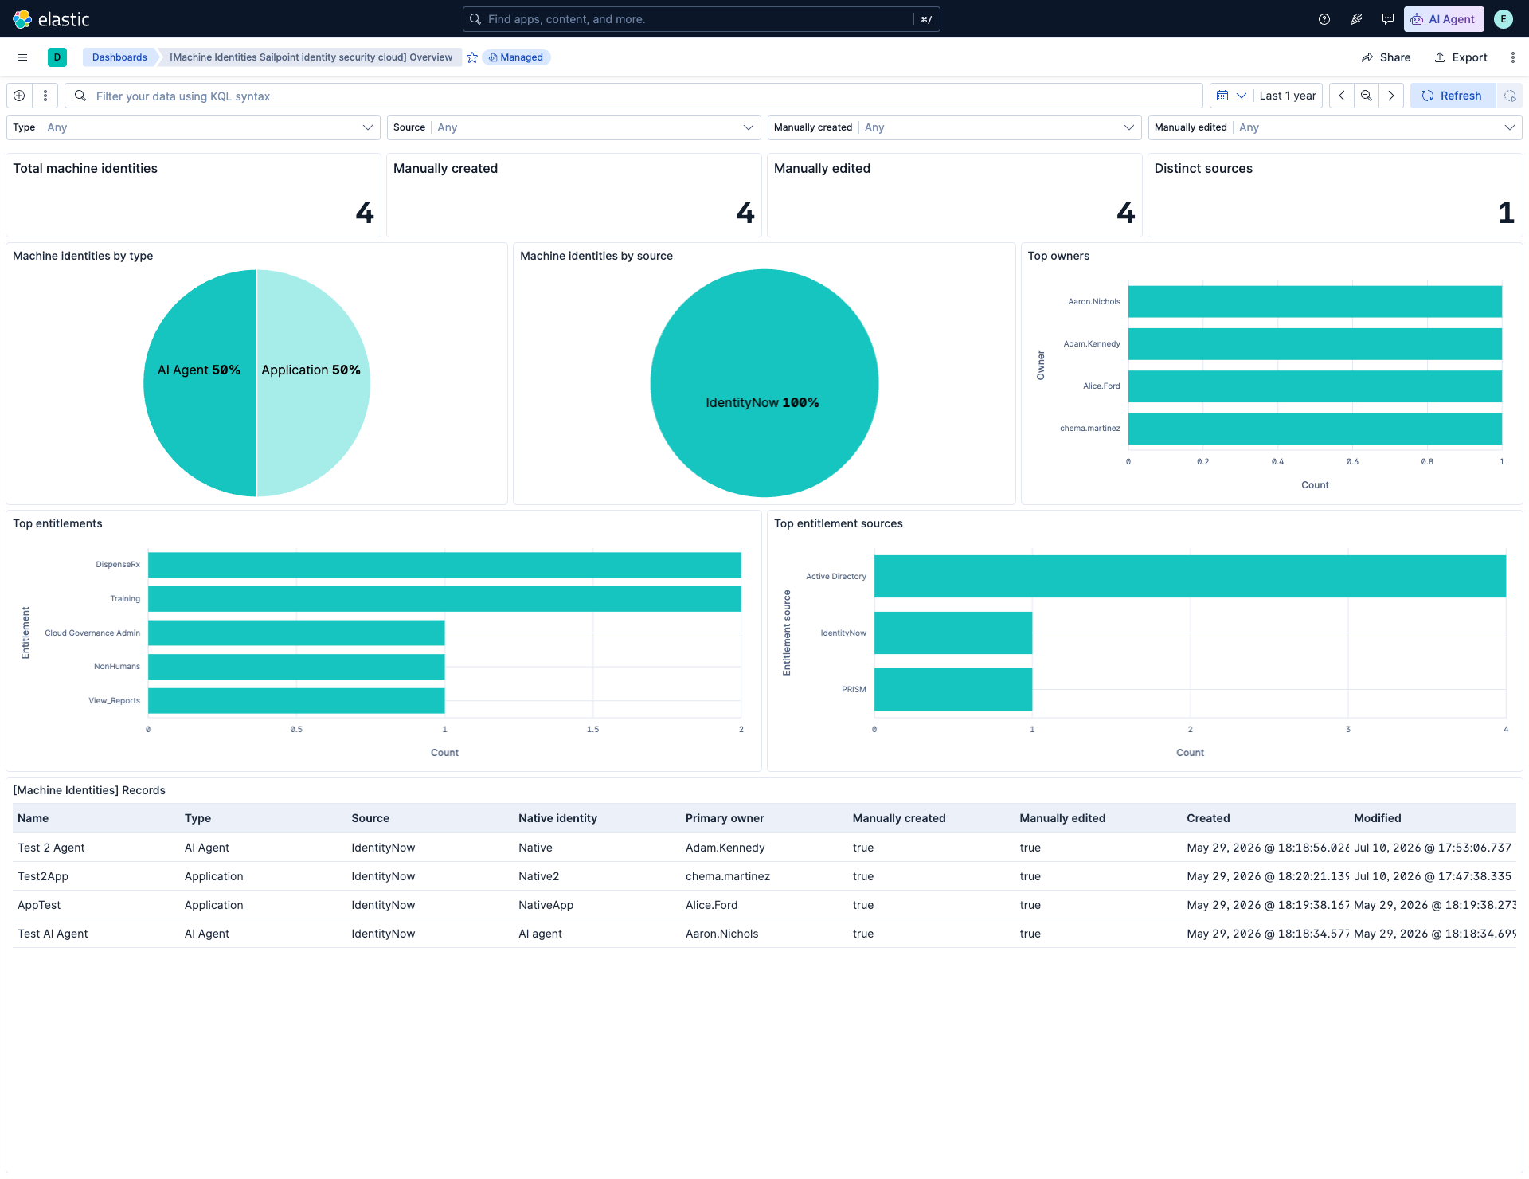The image size is (1529, 1179).
Task: Click the Aaron.Nichols bar in Top owners
Action: click(1315, 302)
